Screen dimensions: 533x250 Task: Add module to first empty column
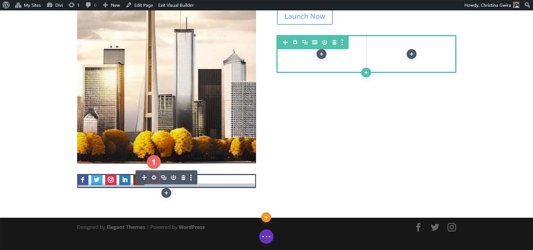point(321,54)
